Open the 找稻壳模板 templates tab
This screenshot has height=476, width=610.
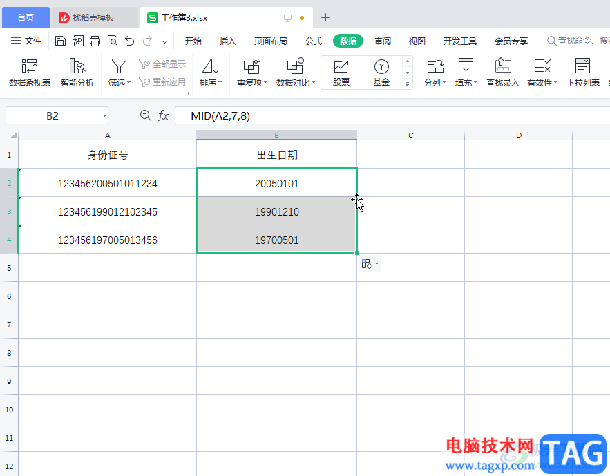(95, 17)
